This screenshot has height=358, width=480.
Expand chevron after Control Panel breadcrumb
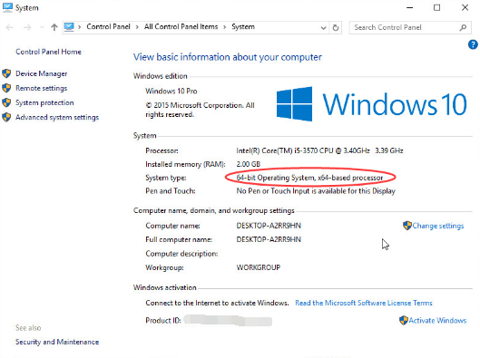click(137, 27)
